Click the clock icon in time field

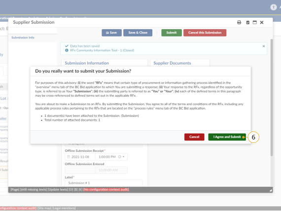point(119,157)
